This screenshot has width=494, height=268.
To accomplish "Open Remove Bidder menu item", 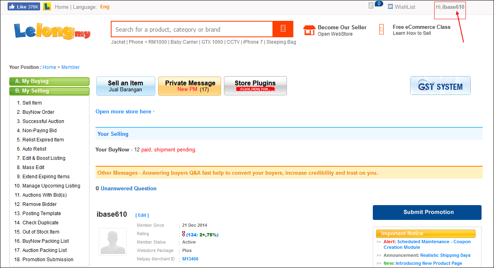I will tap(40, 204).
